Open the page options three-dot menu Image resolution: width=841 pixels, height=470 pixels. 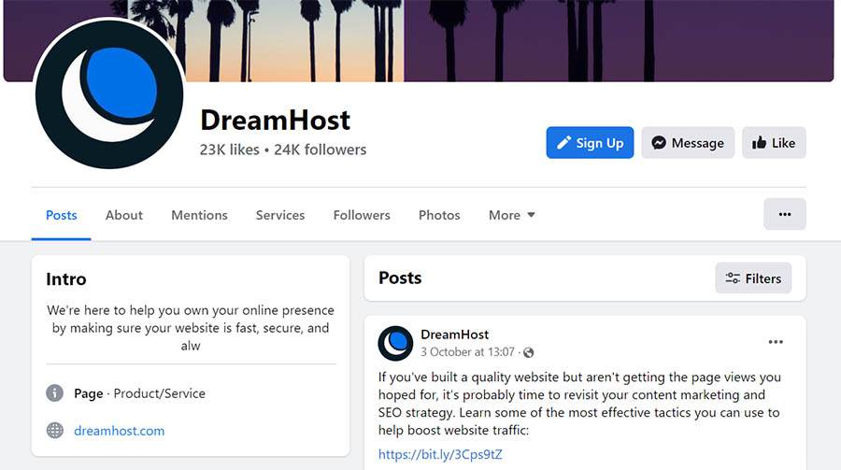(784, 214)
